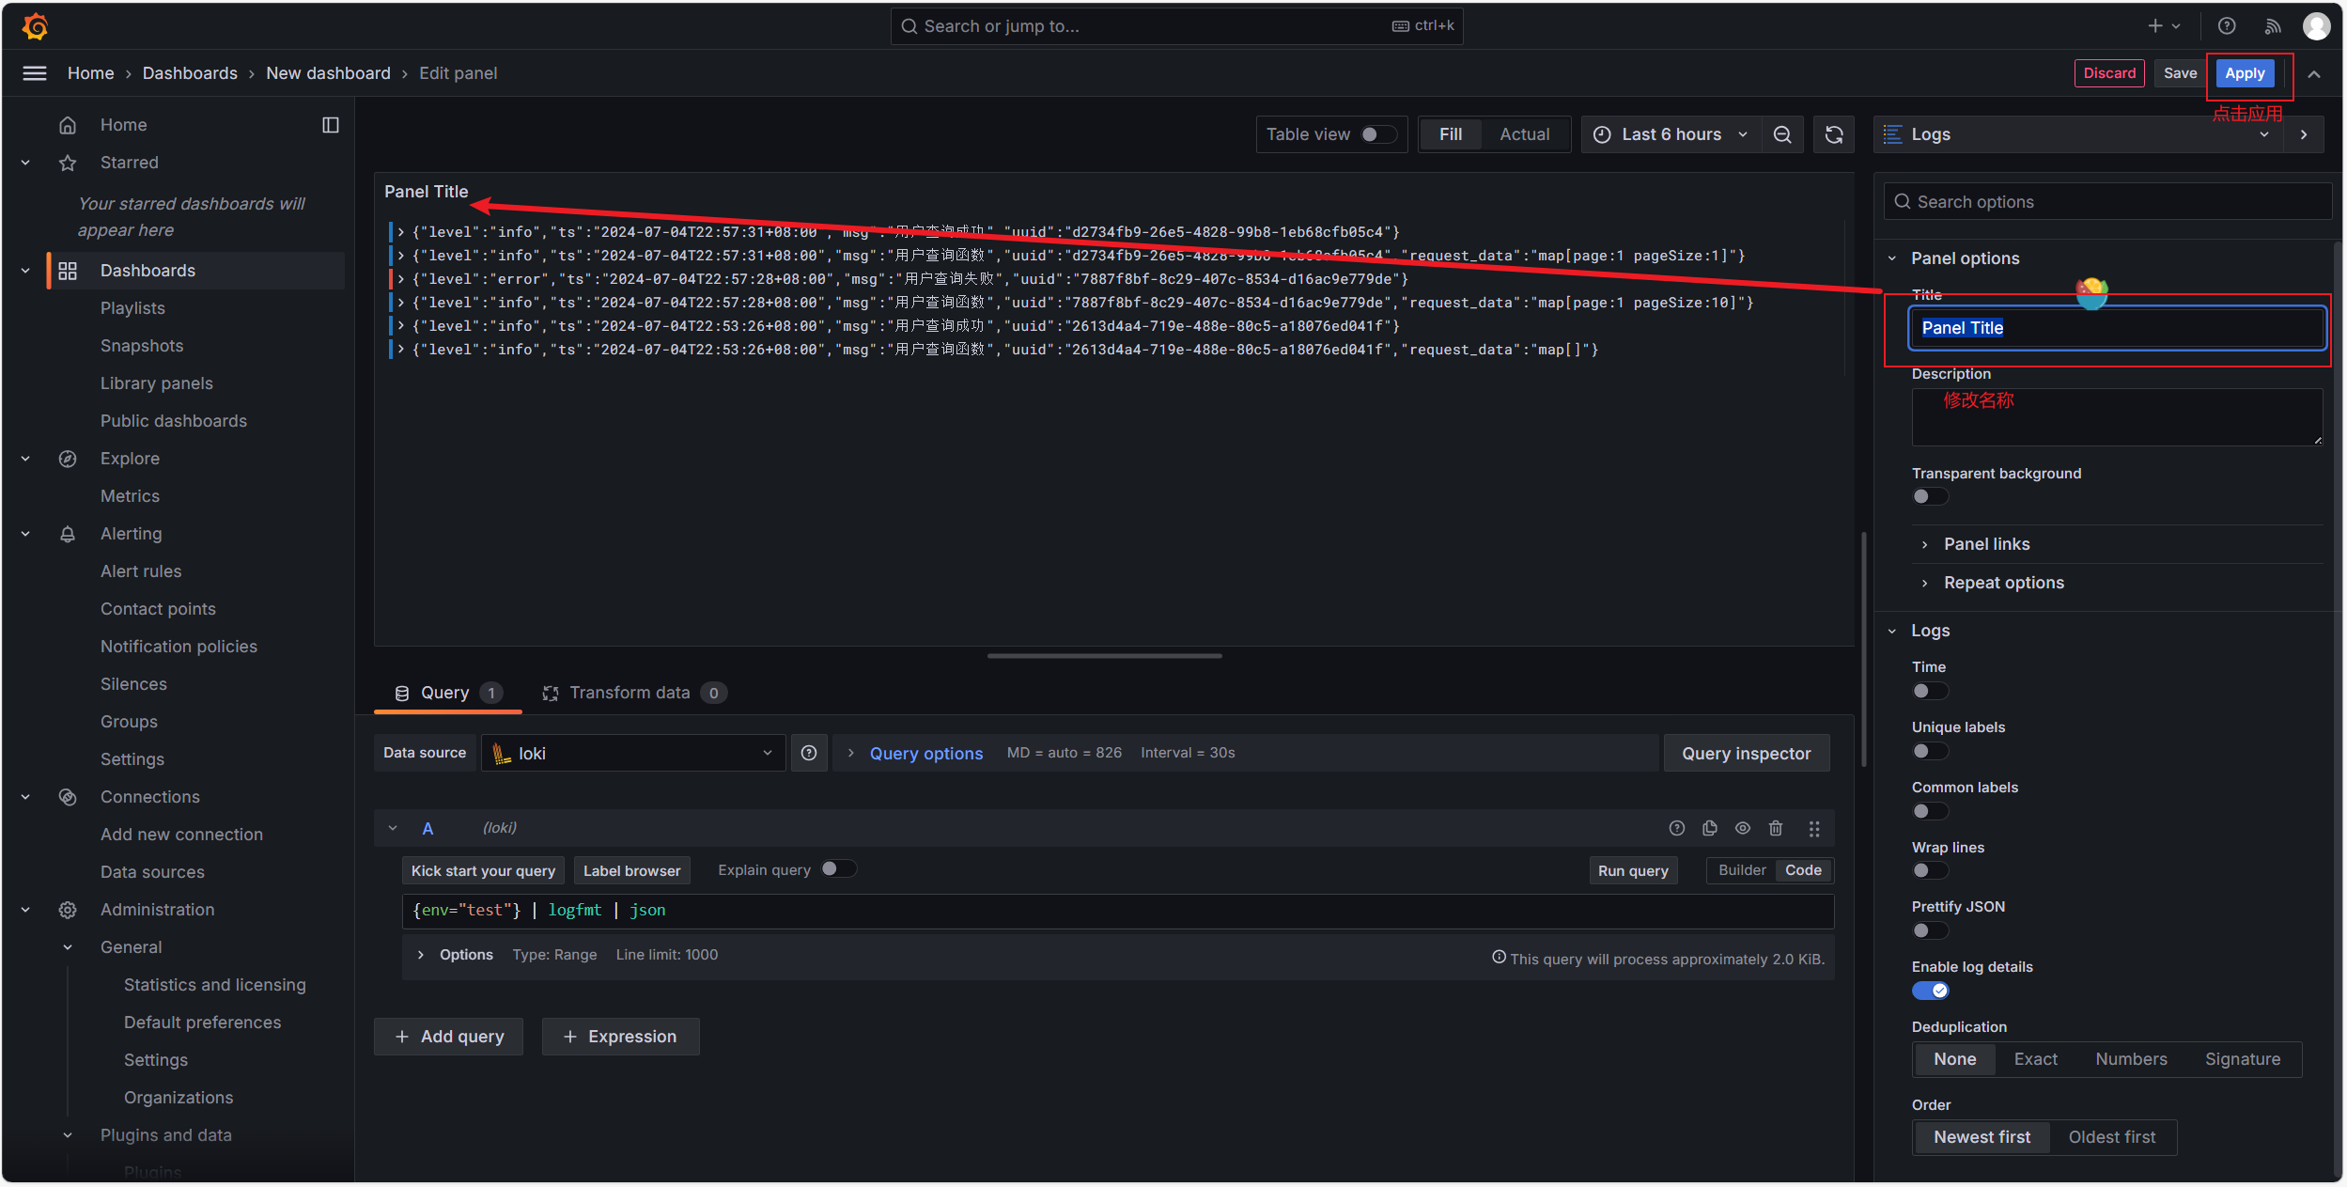Click the Administration gear icon
Screen dimensions: 2347x1187
(68, 910)
